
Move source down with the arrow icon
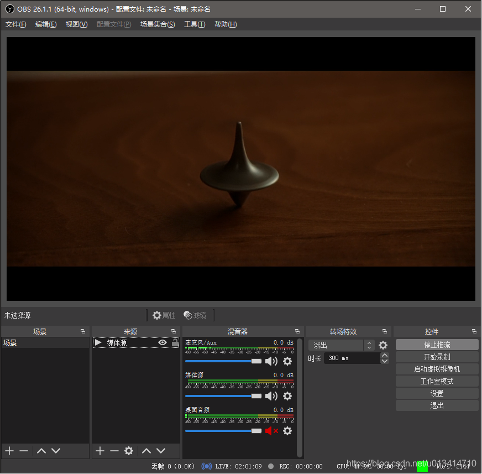(x=161, y=451)
